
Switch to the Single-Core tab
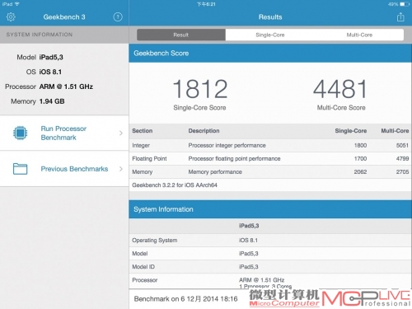(270, 35)
